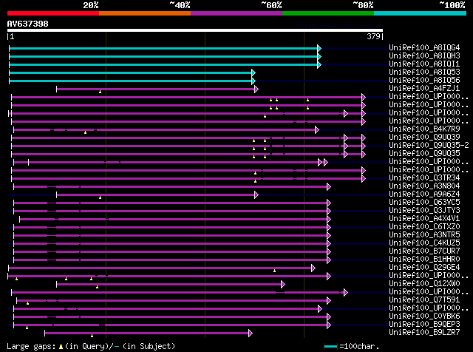
Task: Select label UniRef100_A9A6Z4
Action: point(424,194)
